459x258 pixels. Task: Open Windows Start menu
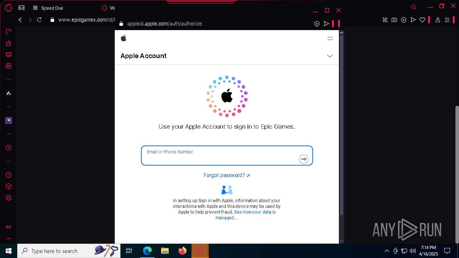tap(9, 251)
